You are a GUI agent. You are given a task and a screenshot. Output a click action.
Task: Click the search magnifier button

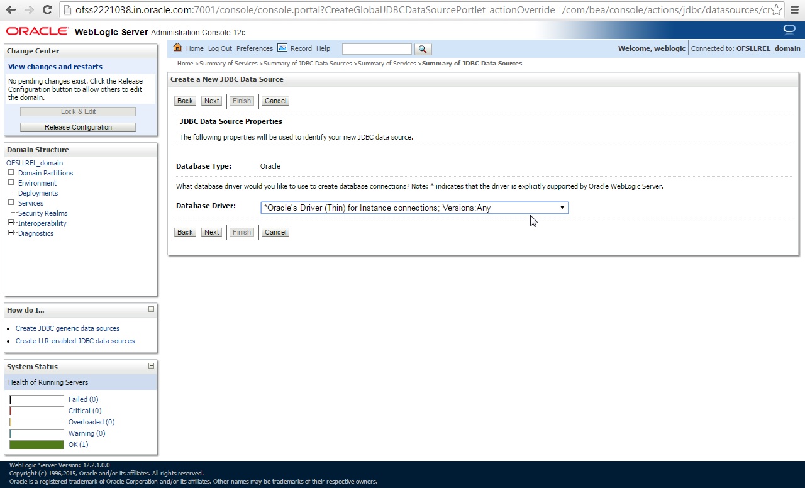coord(423,49)
